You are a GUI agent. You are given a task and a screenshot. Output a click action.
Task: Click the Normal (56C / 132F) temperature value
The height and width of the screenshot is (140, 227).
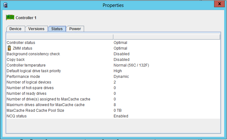tap(131, 65)
